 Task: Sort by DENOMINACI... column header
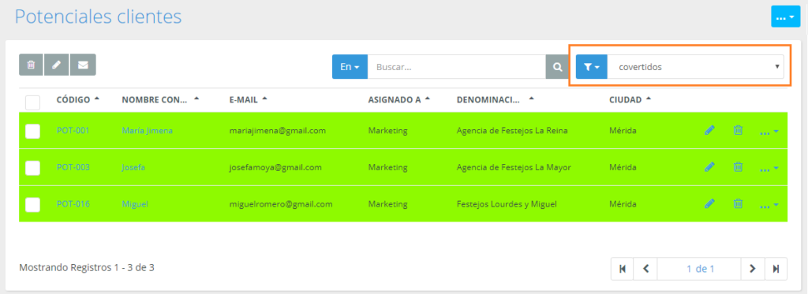click(496, 99)
